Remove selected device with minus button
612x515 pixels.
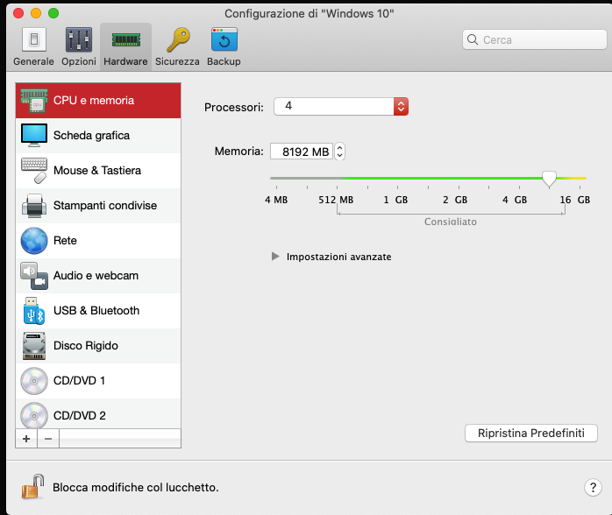[48, 439]
